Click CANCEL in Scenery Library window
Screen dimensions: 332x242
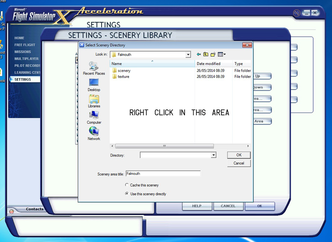click(228, 206)
